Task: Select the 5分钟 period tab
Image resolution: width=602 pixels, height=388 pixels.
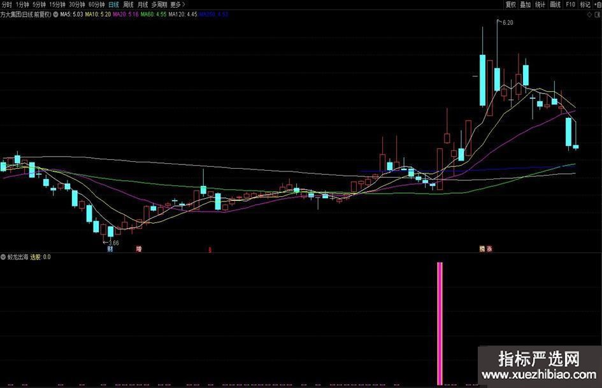Action: point(39,4)
